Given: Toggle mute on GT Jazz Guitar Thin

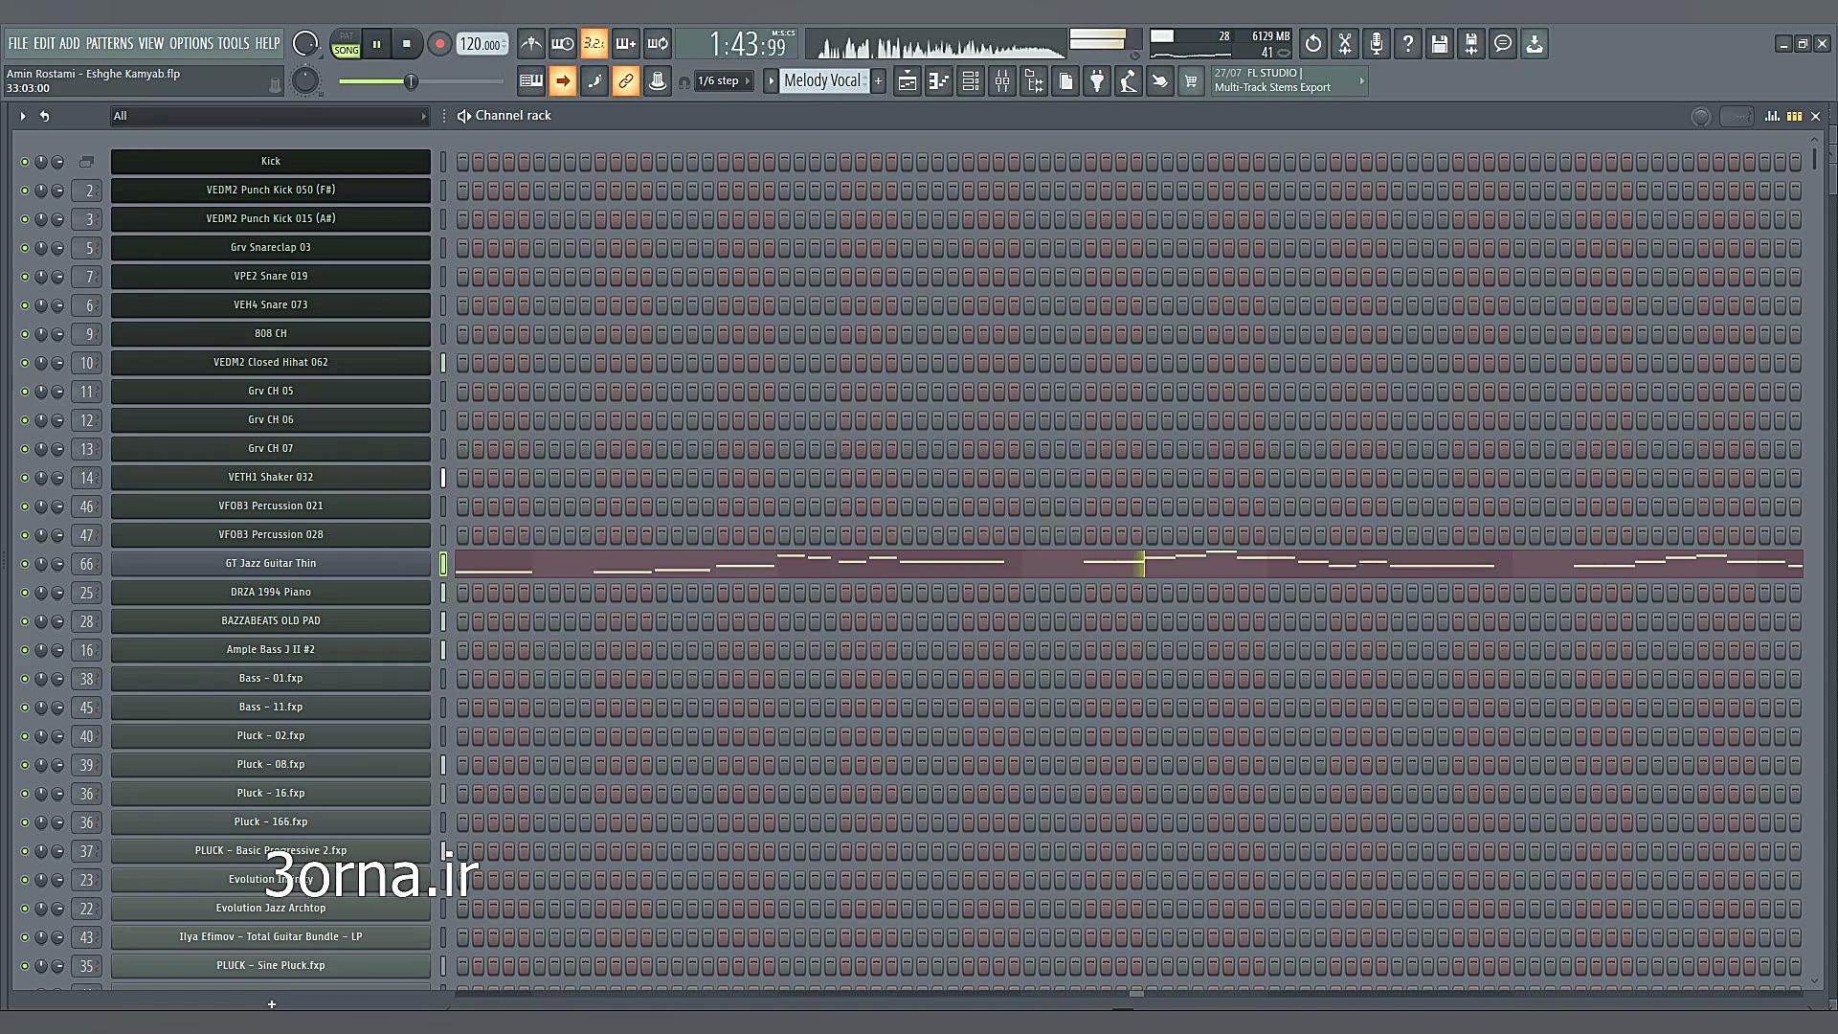Looking at the screenshot, I should point(25,564).
